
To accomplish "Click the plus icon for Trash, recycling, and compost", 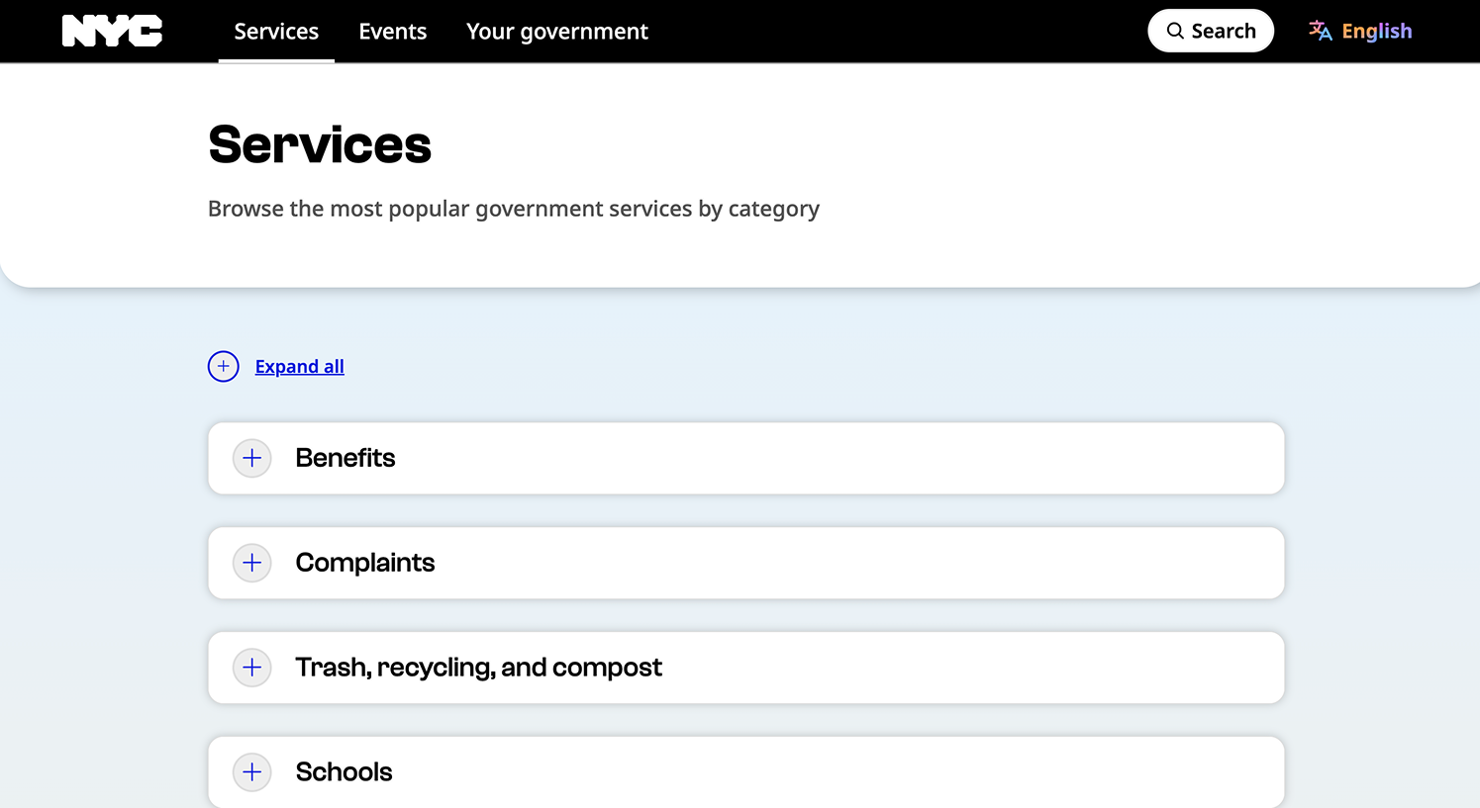I will [x=251, y=668].
